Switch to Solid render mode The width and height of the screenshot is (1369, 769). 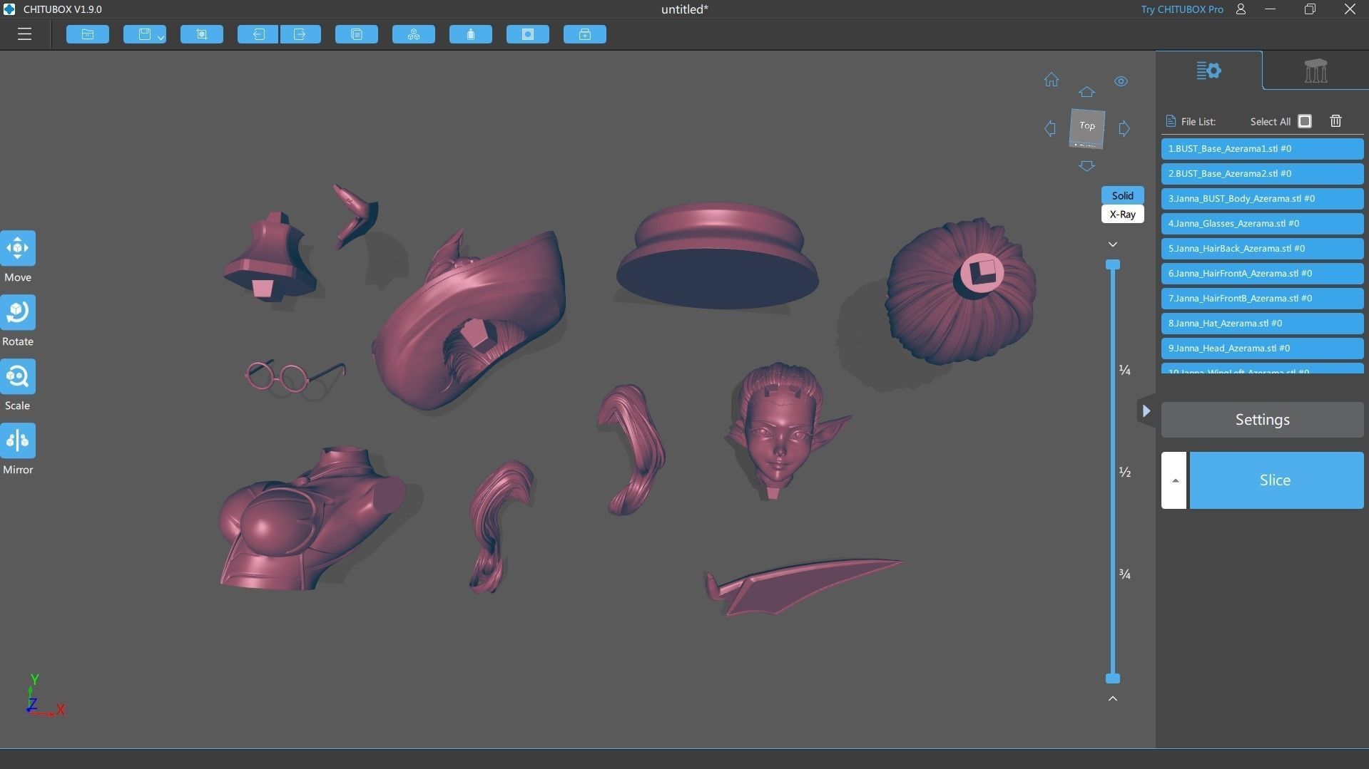pyautogui.click(x=1122, y=195)
